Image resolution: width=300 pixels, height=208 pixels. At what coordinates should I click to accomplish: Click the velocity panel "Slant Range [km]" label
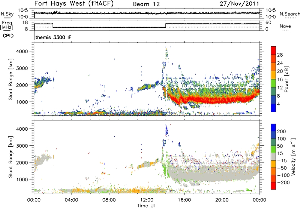tap(10, 157)
